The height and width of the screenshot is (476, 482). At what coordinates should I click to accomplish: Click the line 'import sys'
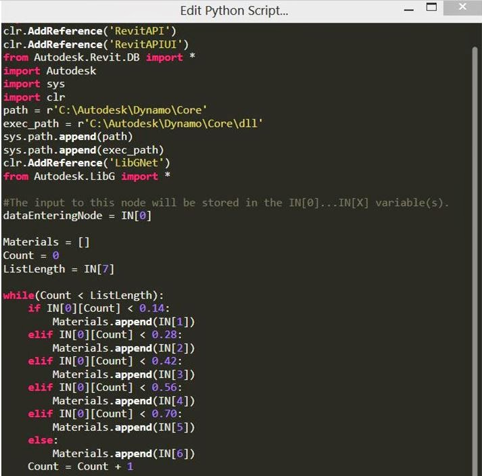coord(34,84)
